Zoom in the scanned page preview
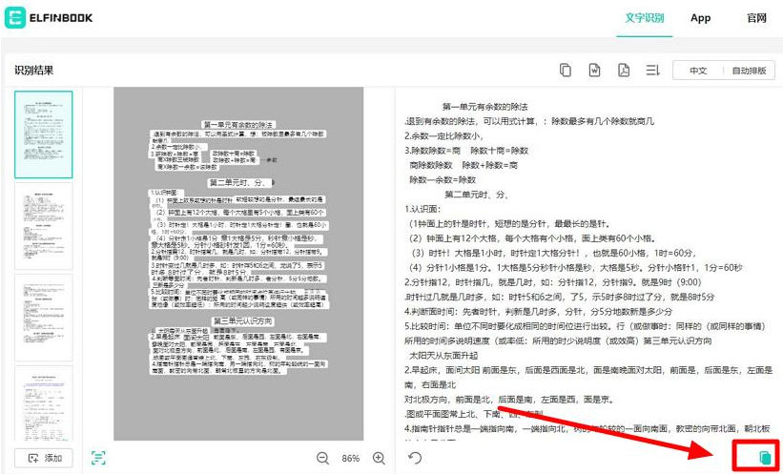 (x=379, y=458)
